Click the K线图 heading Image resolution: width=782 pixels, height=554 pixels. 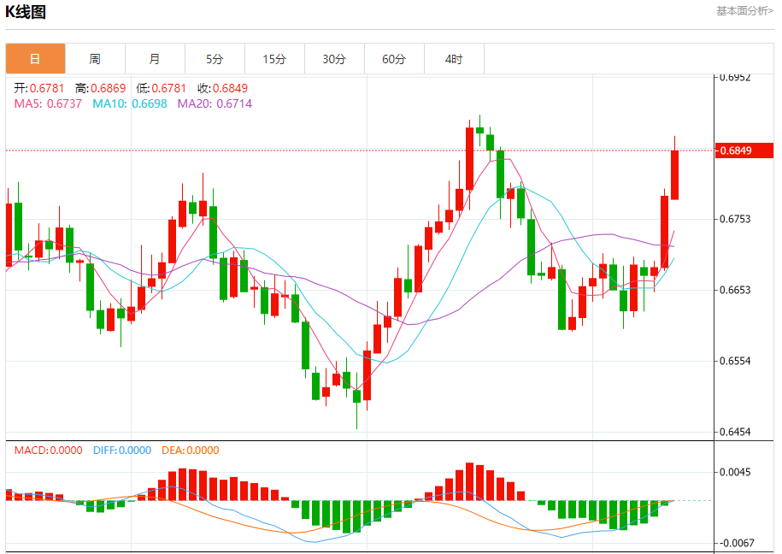[26, 11]
